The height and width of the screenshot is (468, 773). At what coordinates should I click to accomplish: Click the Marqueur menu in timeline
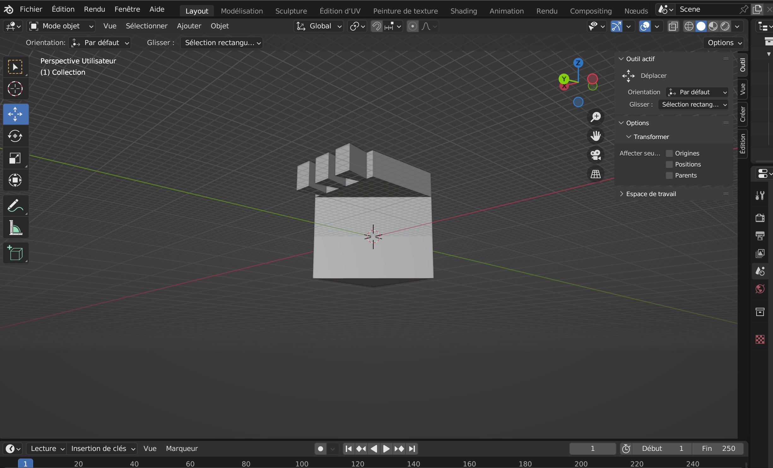(182, 448)
